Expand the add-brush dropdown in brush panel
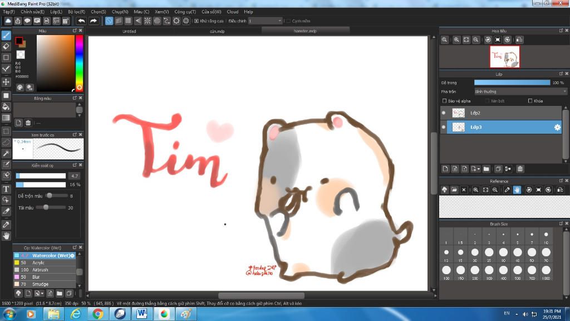570x321 pixels. [42, 293]
